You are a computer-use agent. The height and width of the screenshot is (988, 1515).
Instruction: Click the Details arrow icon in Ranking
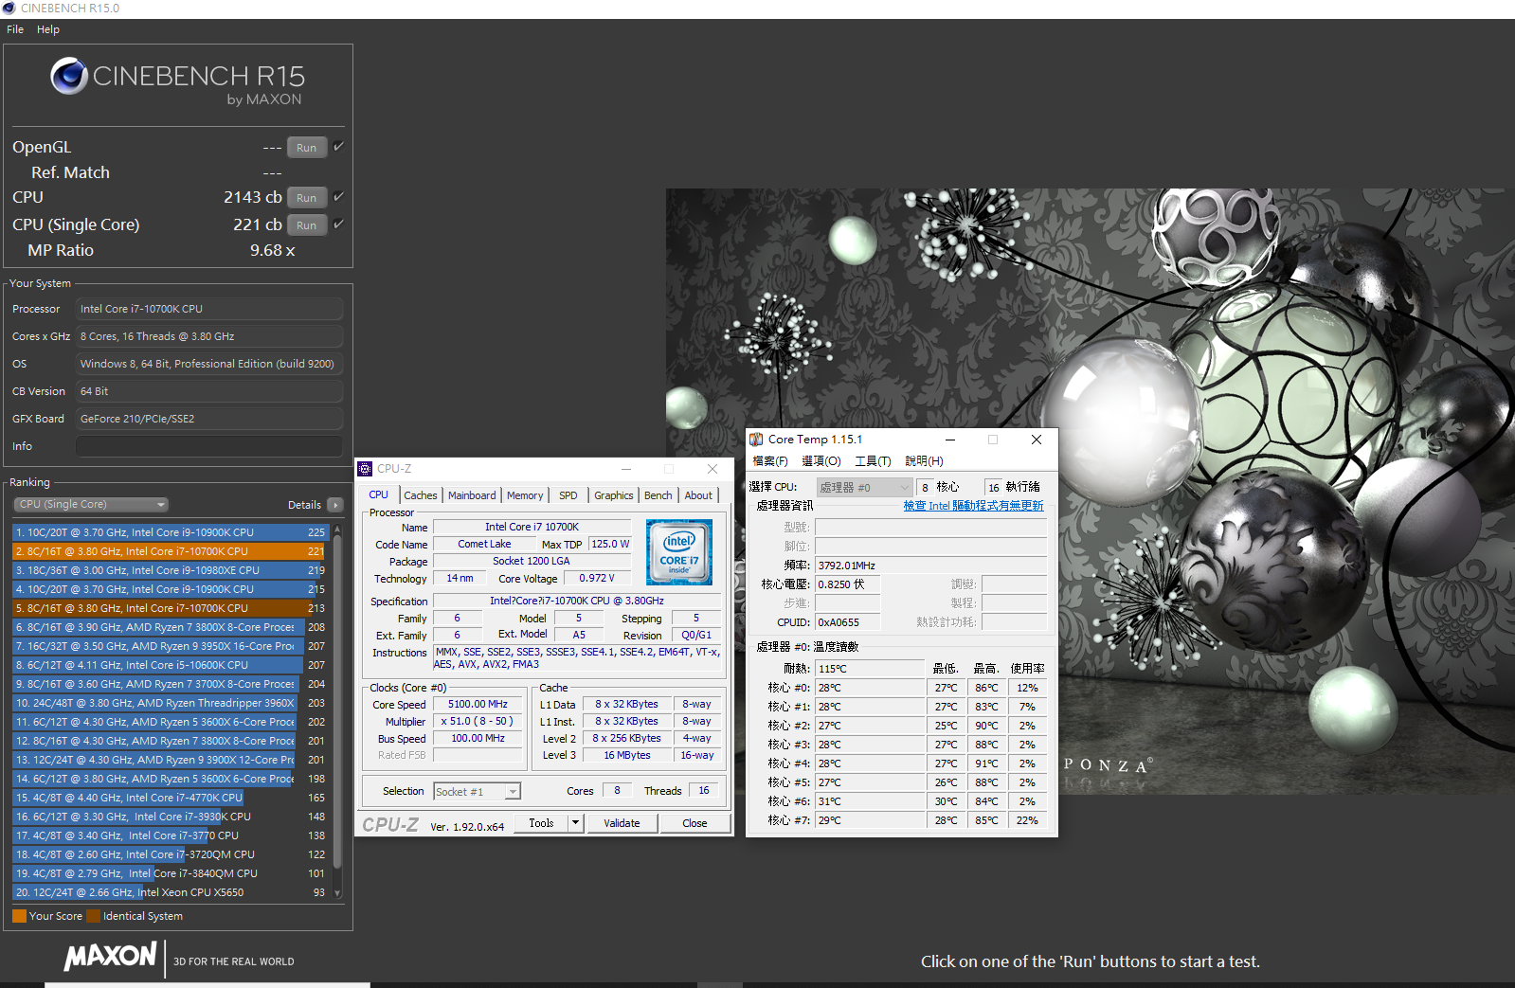point(334,505)
